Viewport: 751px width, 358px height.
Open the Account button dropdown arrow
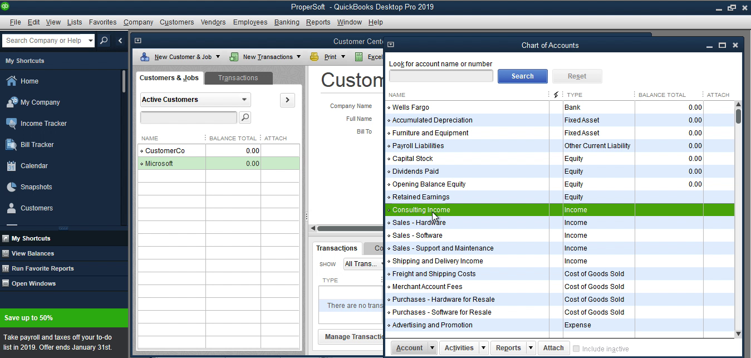(433, 348)
